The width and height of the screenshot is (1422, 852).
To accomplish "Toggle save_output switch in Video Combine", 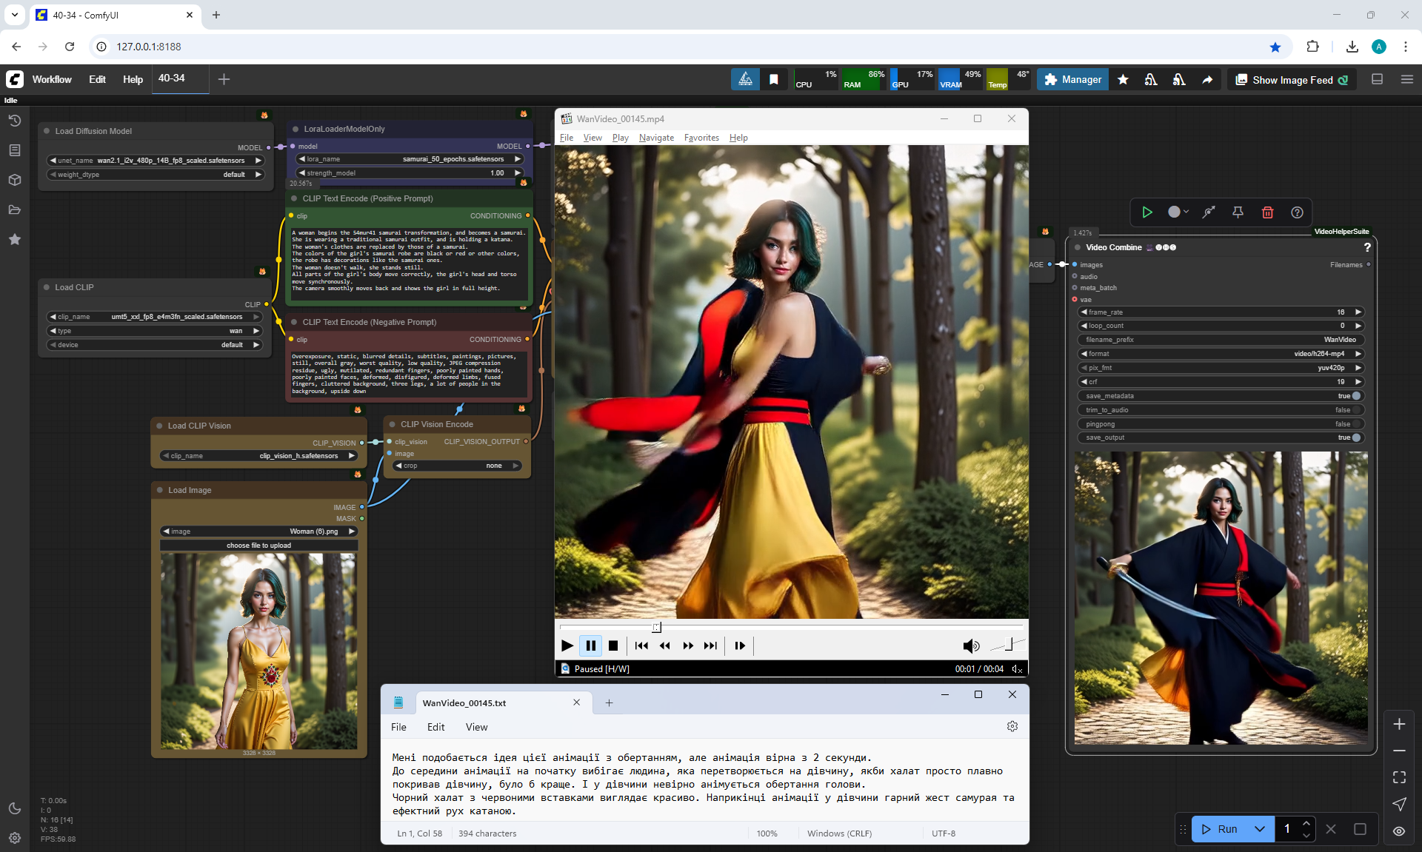I will click(1356, 437).
